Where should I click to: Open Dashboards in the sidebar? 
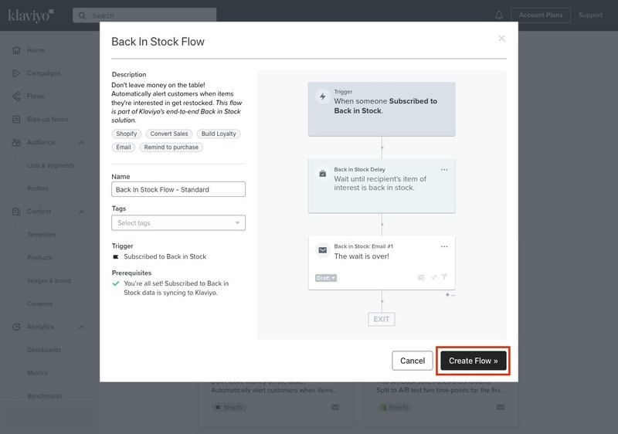click(x=44, y=350)
